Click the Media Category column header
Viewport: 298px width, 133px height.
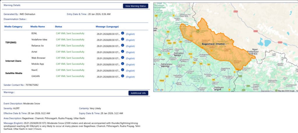point(13,27)
